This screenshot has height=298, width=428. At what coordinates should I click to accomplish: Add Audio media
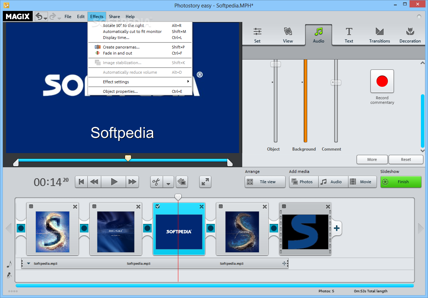pos(333,182)
